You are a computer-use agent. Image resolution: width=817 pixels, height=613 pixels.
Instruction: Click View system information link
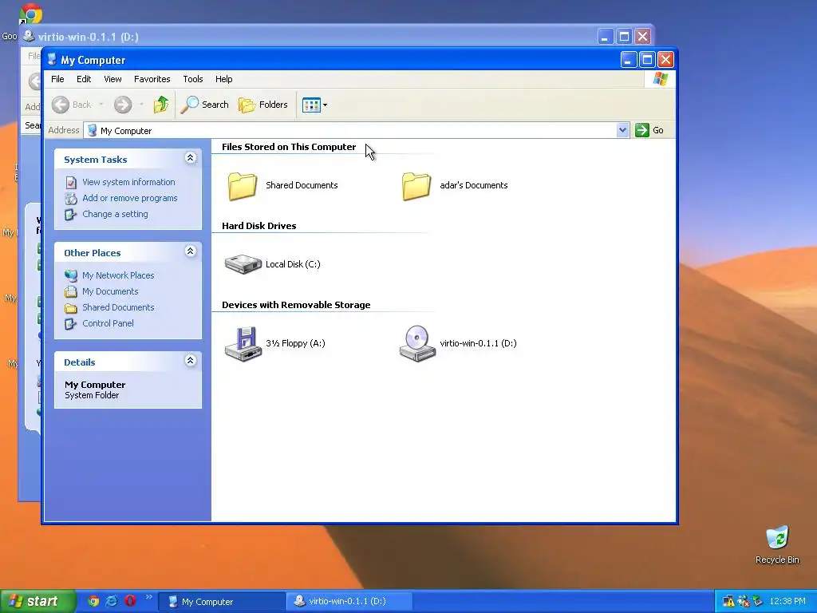(128, 182)
